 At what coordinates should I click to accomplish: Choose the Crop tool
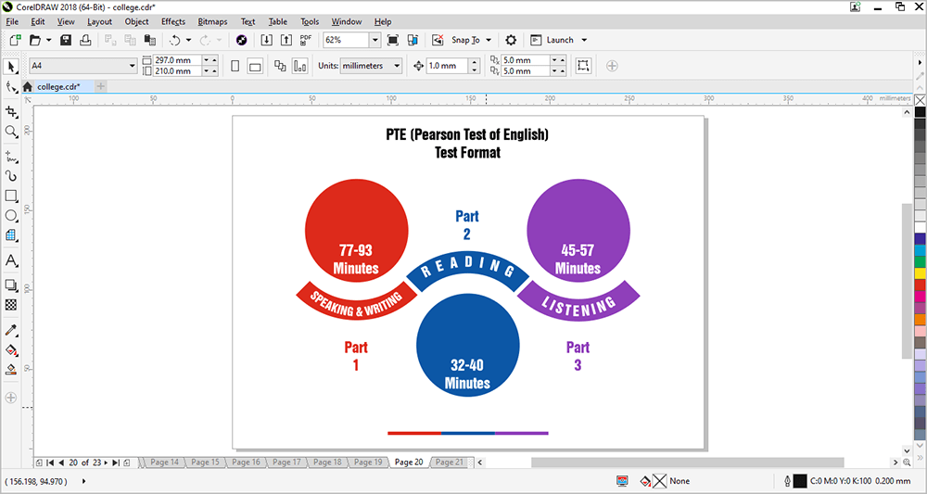pos(10,111)
